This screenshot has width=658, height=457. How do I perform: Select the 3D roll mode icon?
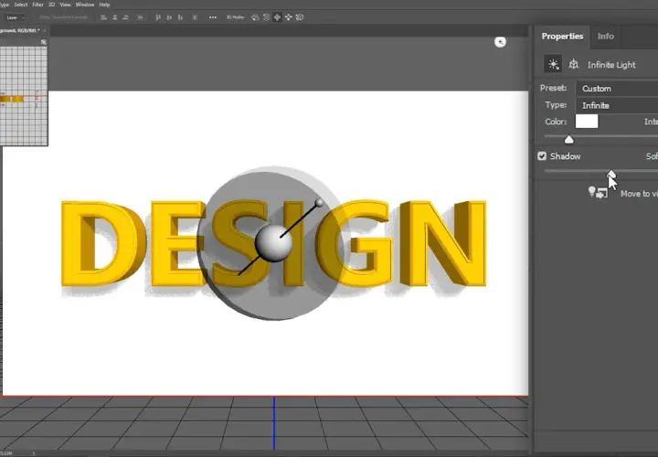tap(266, 17)
